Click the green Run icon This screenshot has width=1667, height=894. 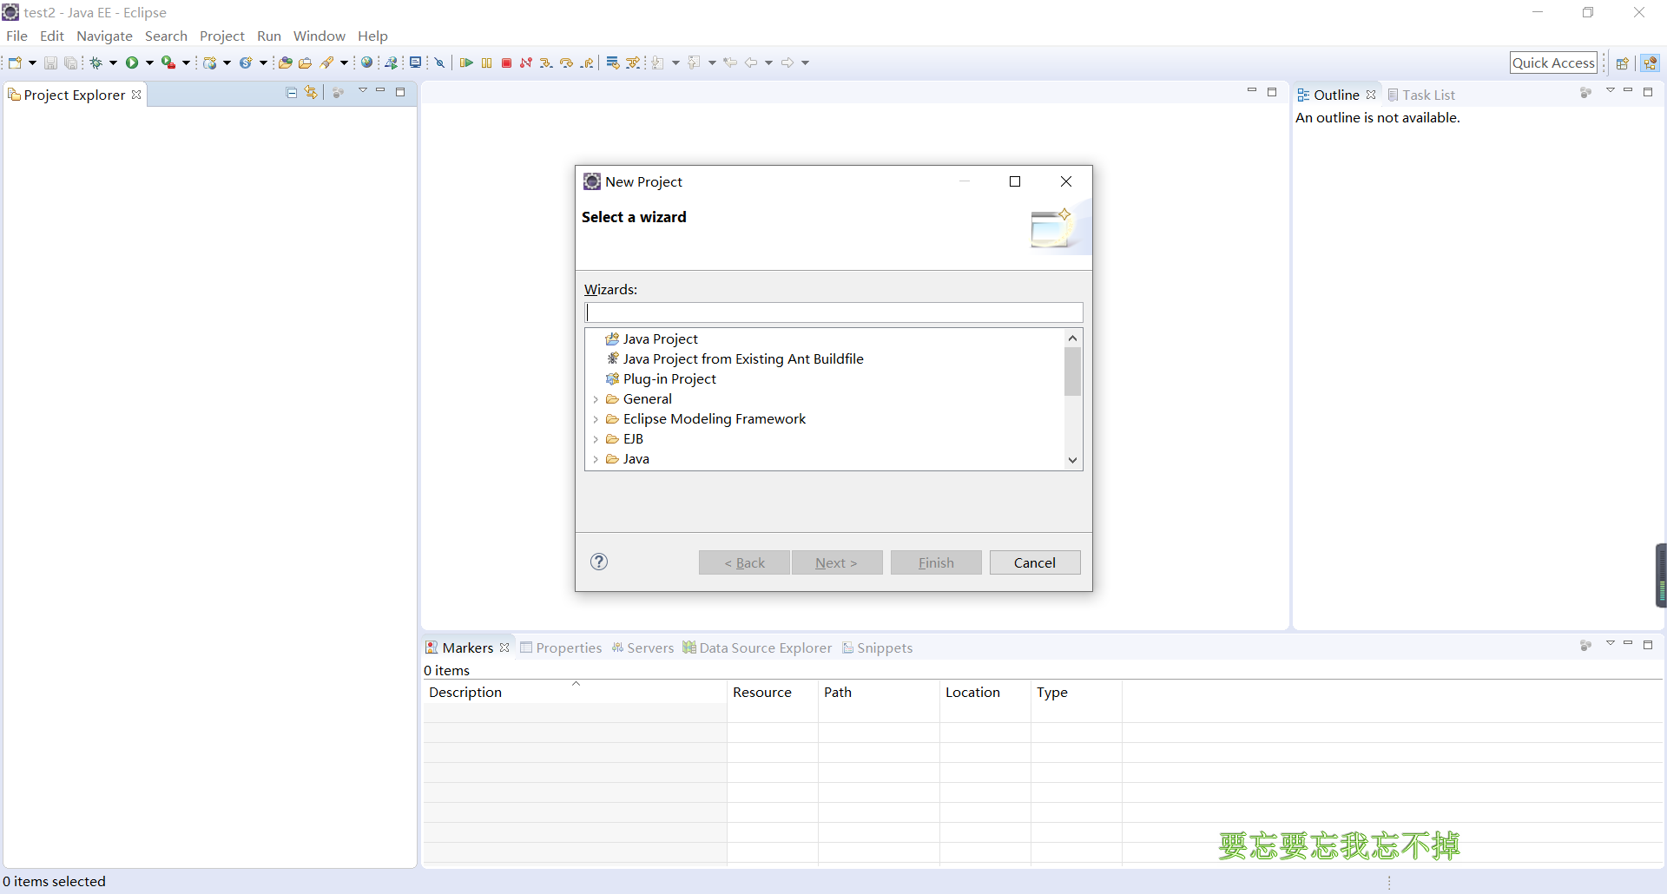132,62
